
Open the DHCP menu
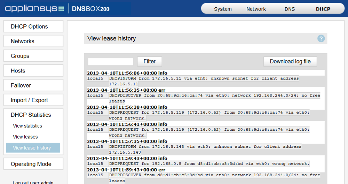pos(323,9)
